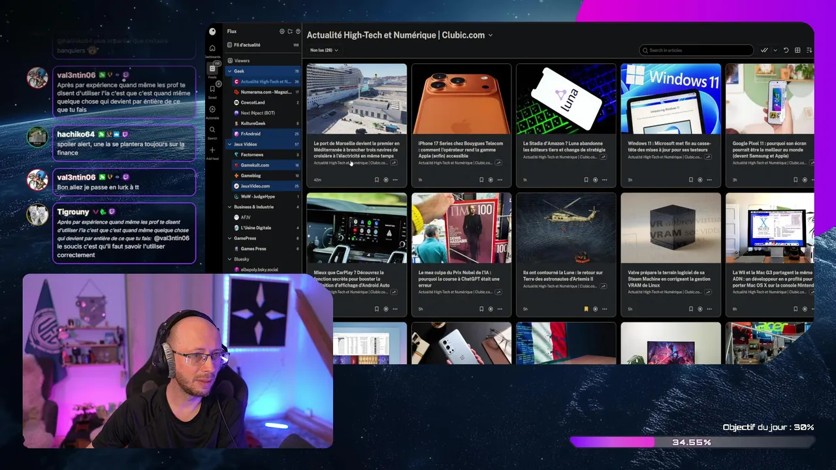Click the mark all as read checkmarks icon
The height and width of the screenshot is (470, 836).
tap(764, 50)
